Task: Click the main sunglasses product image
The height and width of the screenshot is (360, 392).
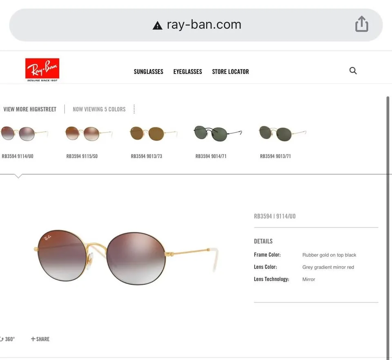Action: pos(127,257)
